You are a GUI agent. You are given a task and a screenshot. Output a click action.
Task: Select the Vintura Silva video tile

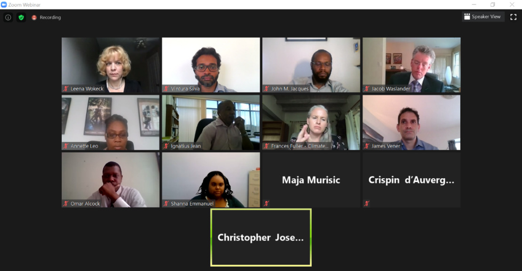click(211, 65)
